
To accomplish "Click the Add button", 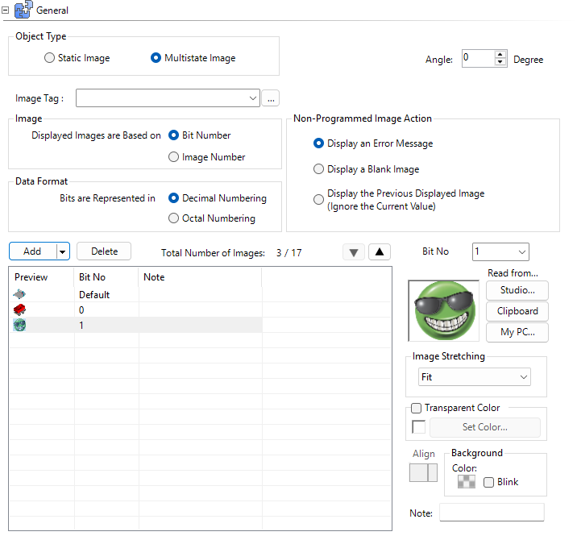I will click(32, 251).
